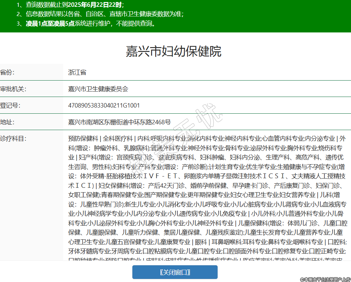Click the notice line about 卫生健康委数据为准
This screenshot has height=282, width=351.
pyautogui.click(x=104, y=14)
